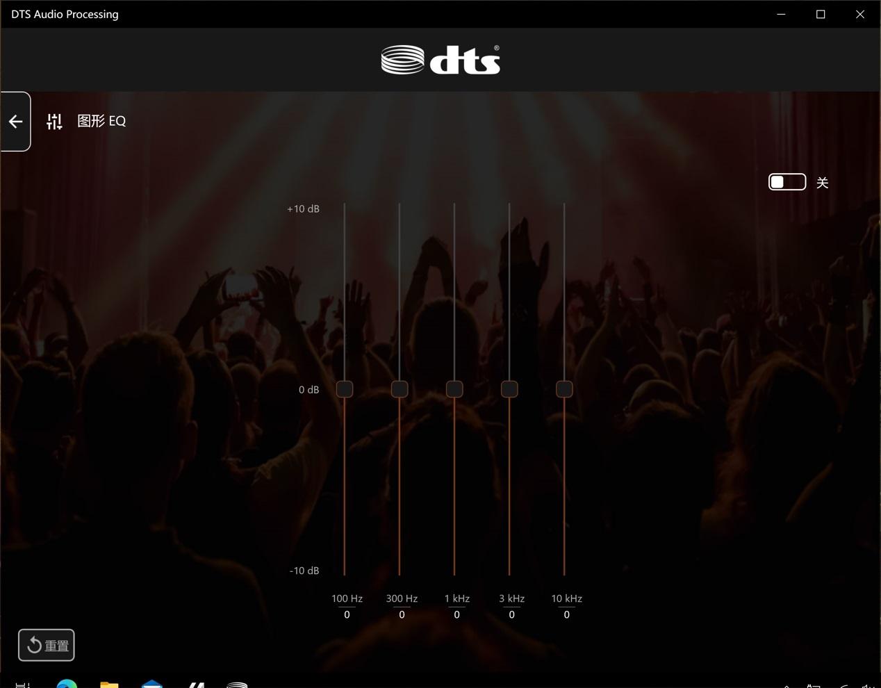Select the value field under 100 Hz
The height and width of the screenshot is (688, 881).
click(x=347, y=614)
